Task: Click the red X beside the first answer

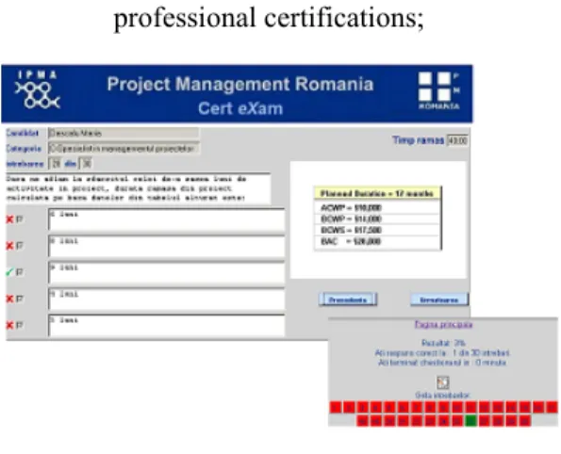Action: [9, 219]
